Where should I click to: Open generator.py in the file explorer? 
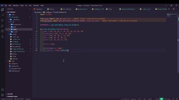(x=16, y=44)
